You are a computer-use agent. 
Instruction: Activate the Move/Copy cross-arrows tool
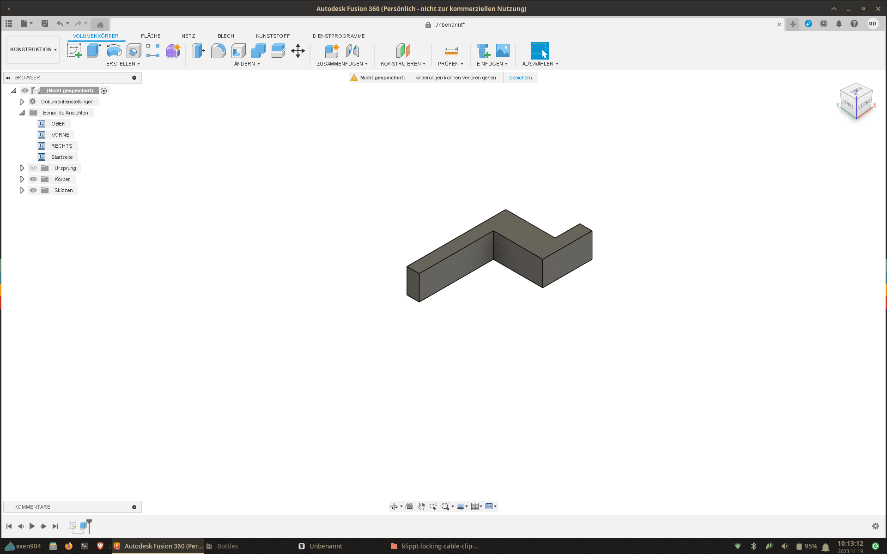pos(298,51)
